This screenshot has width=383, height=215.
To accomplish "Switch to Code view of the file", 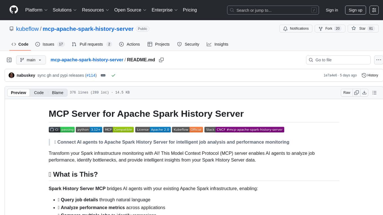I will 39,93.
